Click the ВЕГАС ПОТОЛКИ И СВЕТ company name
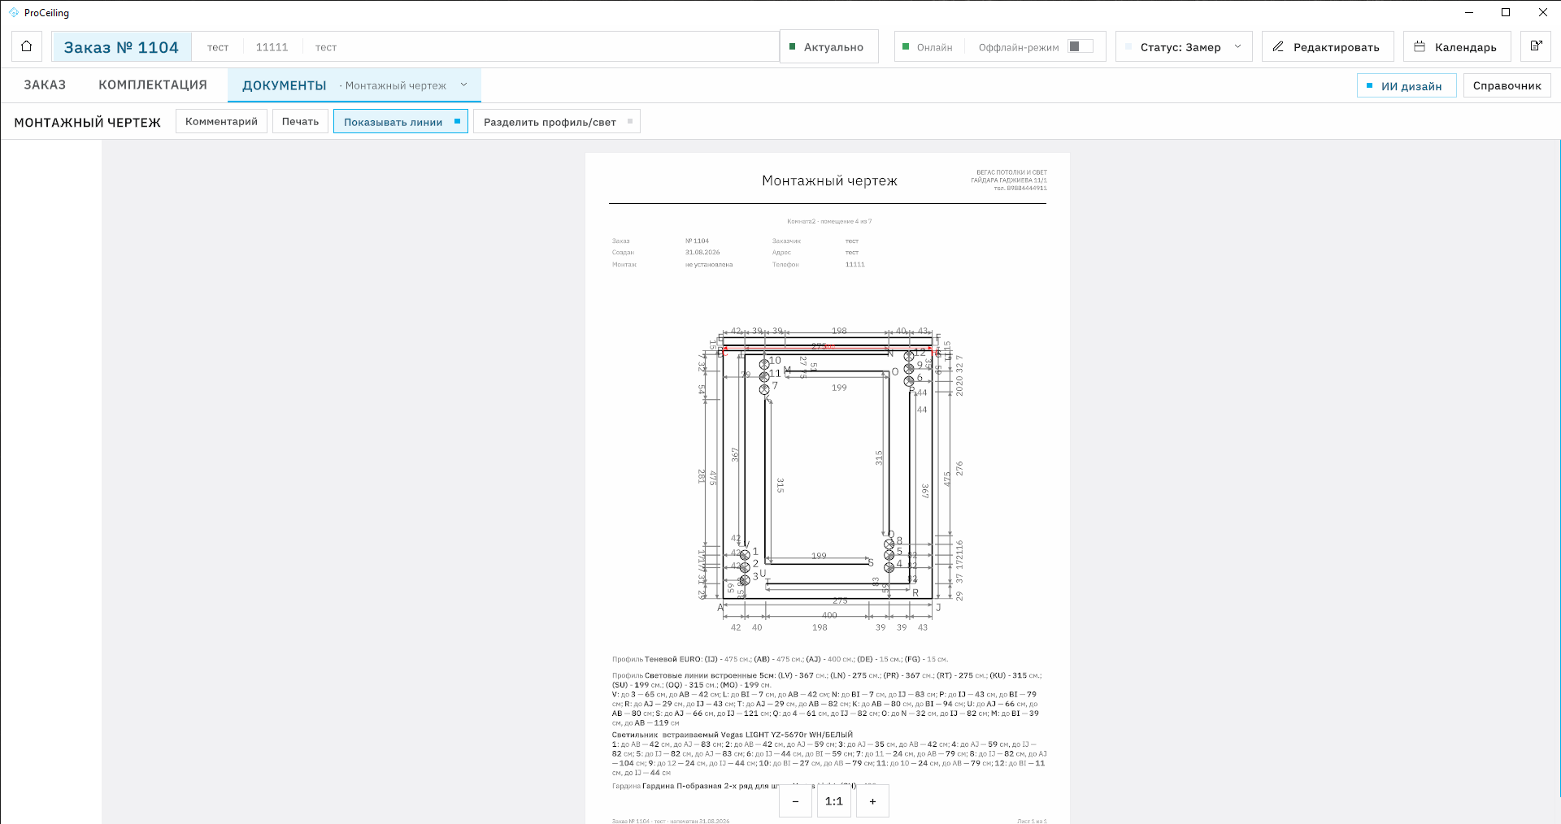The width and height of the screenshot is (1561, 824). (1011, 172)
